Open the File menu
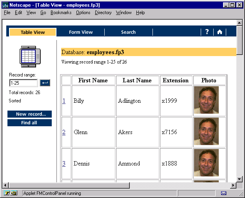 7,13
